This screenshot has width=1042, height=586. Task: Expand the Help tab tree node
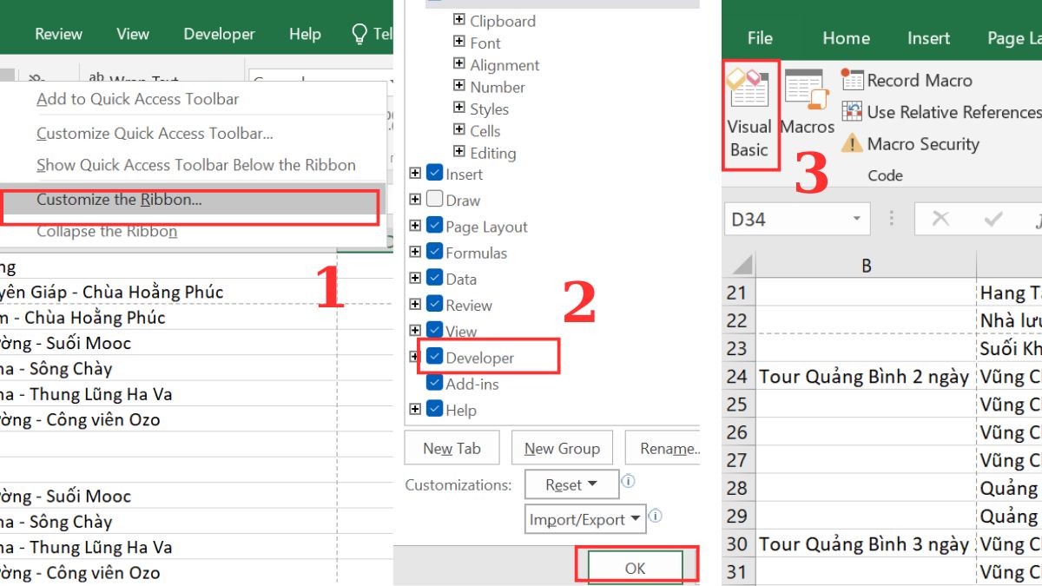click(x=415, y=409)
